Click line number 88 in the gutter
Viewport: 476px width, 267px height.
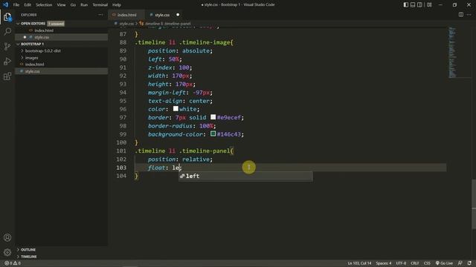point(123,42)
